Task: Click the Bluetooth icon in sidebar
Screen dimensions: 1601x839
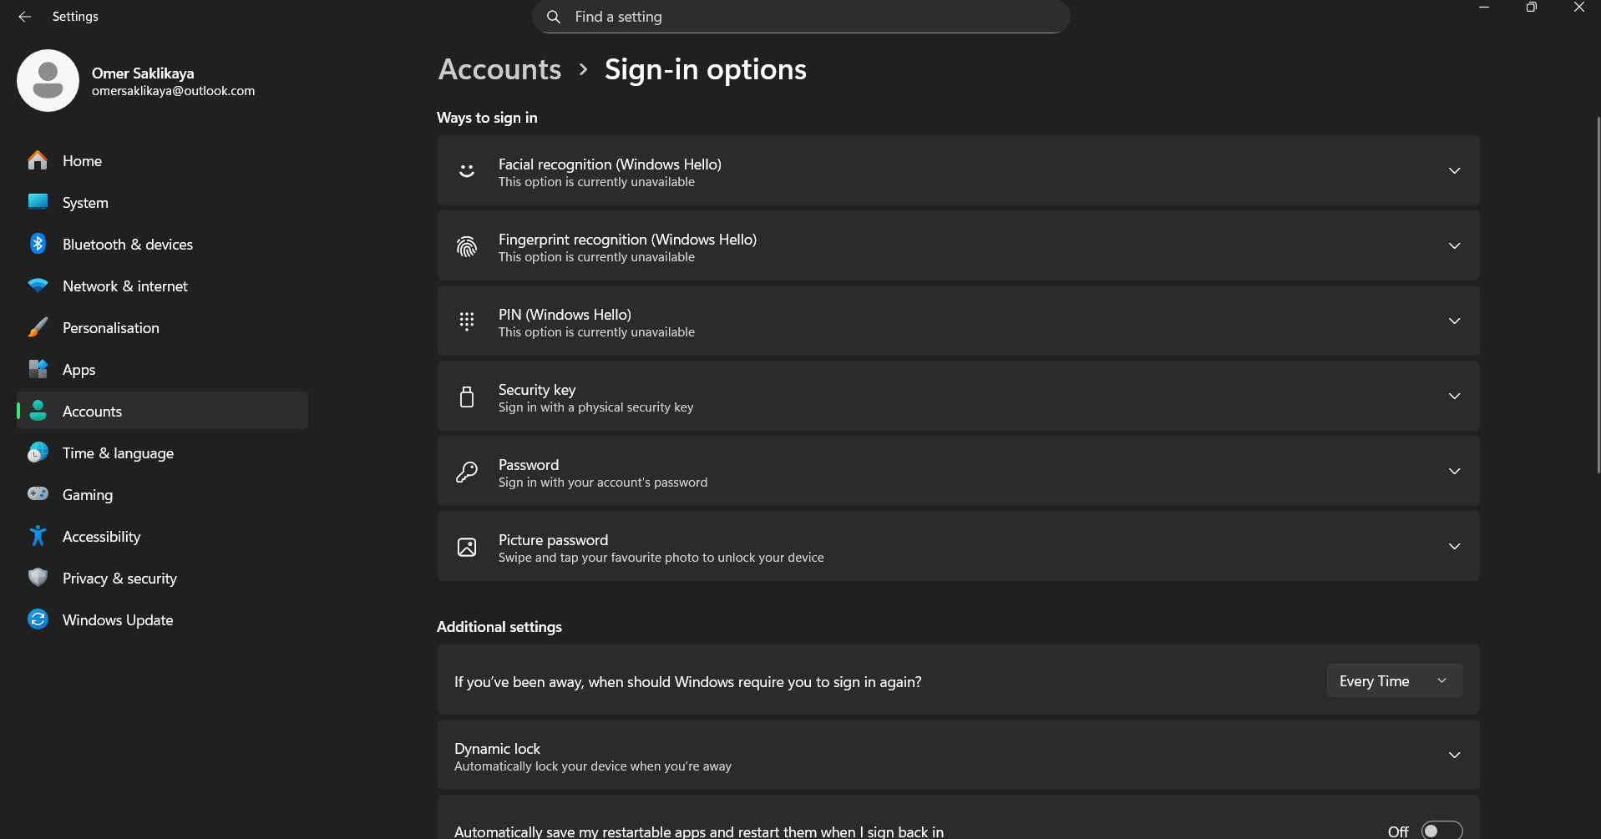Action: point(38,244)
